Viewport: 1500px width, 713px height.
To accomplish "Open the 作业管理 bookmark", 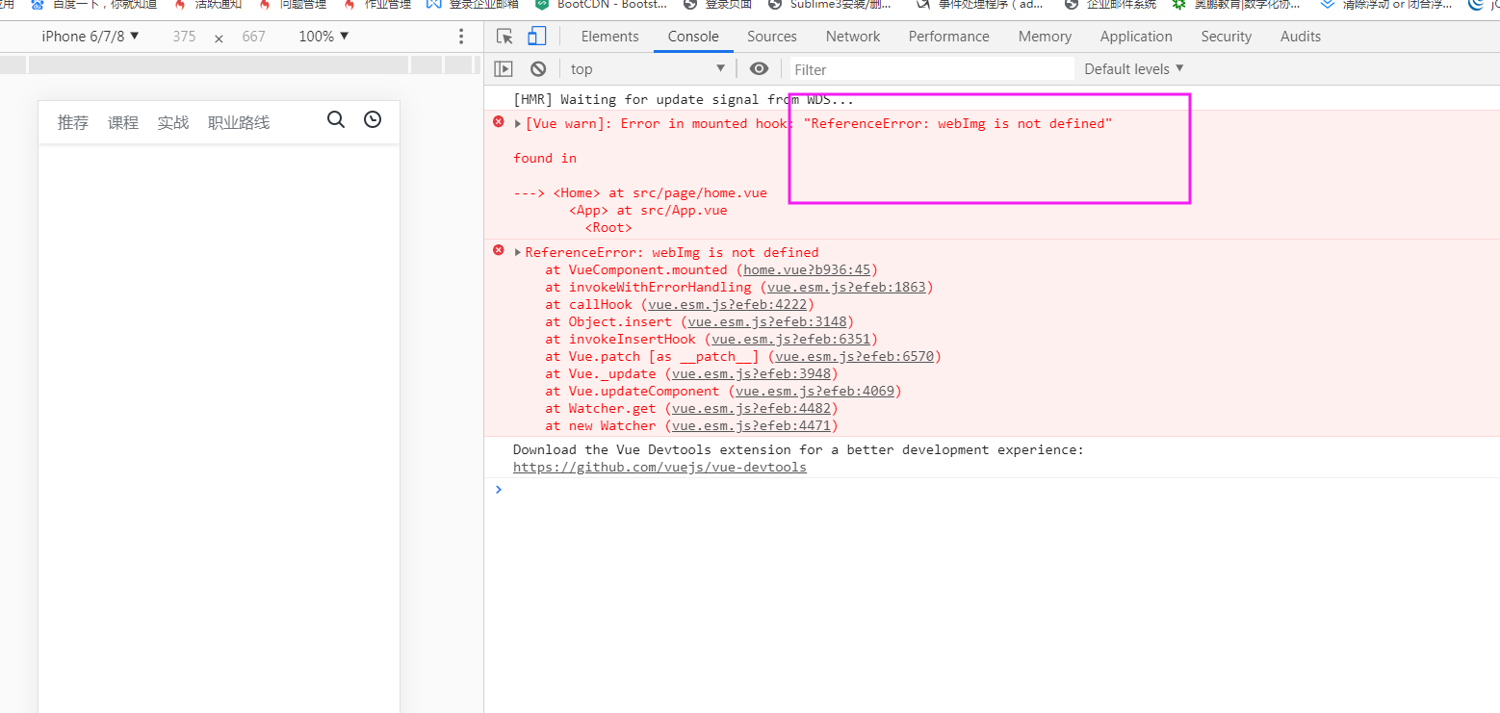I will pyautogui.click(x=378, y=4).
